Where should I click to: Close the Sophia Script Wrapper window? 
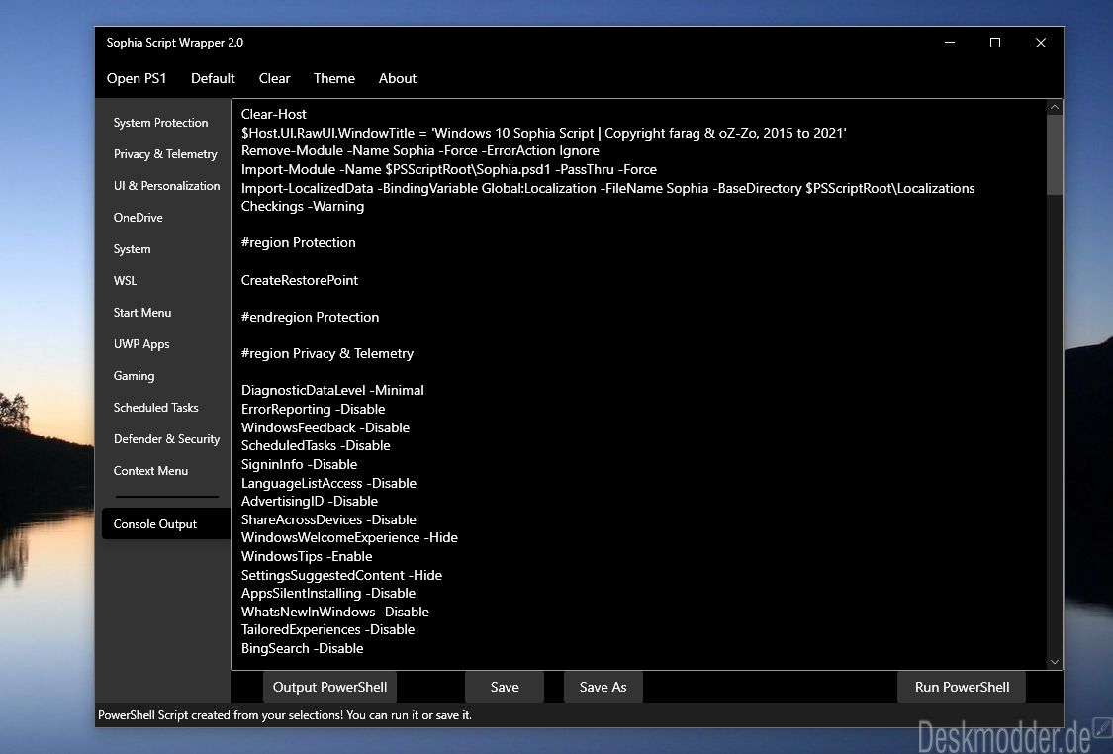(x=1041, y=43)
